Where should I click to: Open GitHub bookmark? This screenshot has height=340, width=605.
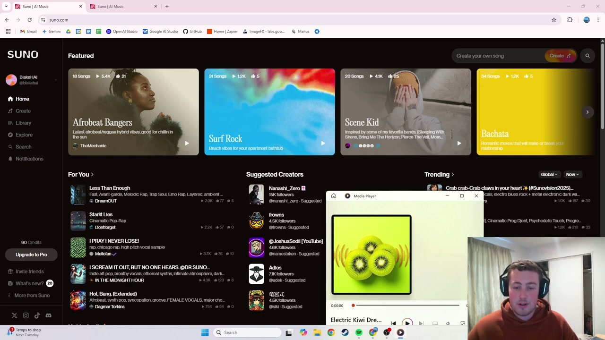[x=192, y=32]
